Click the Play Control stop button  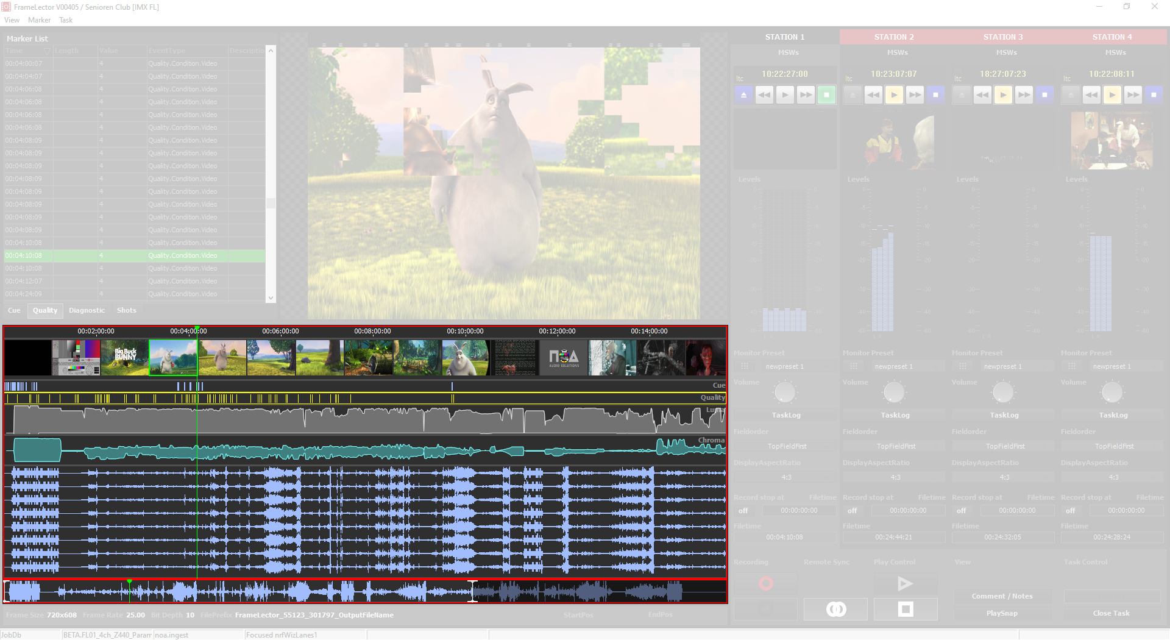pos(906,609)
